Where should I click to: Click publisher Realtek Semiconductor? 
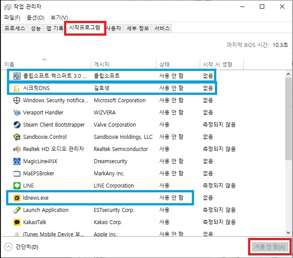pyautogui.click(x=121, y=149)
